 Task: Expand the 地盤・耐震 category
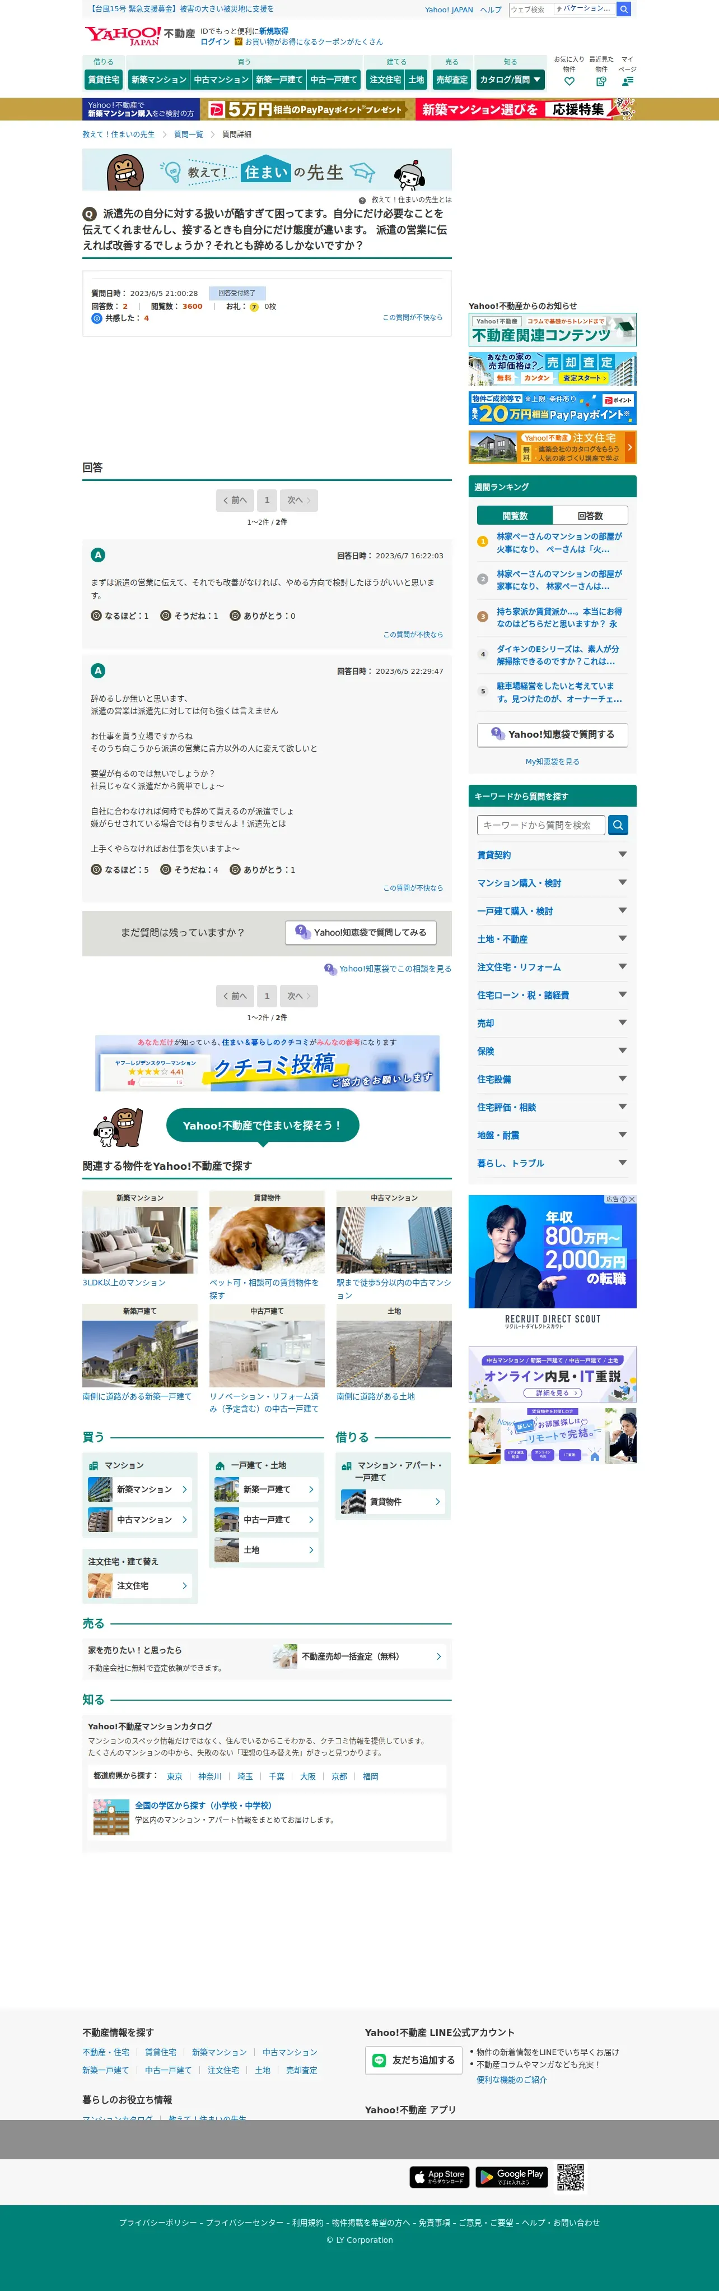(552, 1135)
